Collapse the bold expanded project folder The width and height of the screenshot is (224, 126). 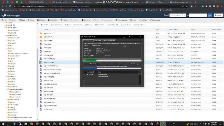point(7,89)
